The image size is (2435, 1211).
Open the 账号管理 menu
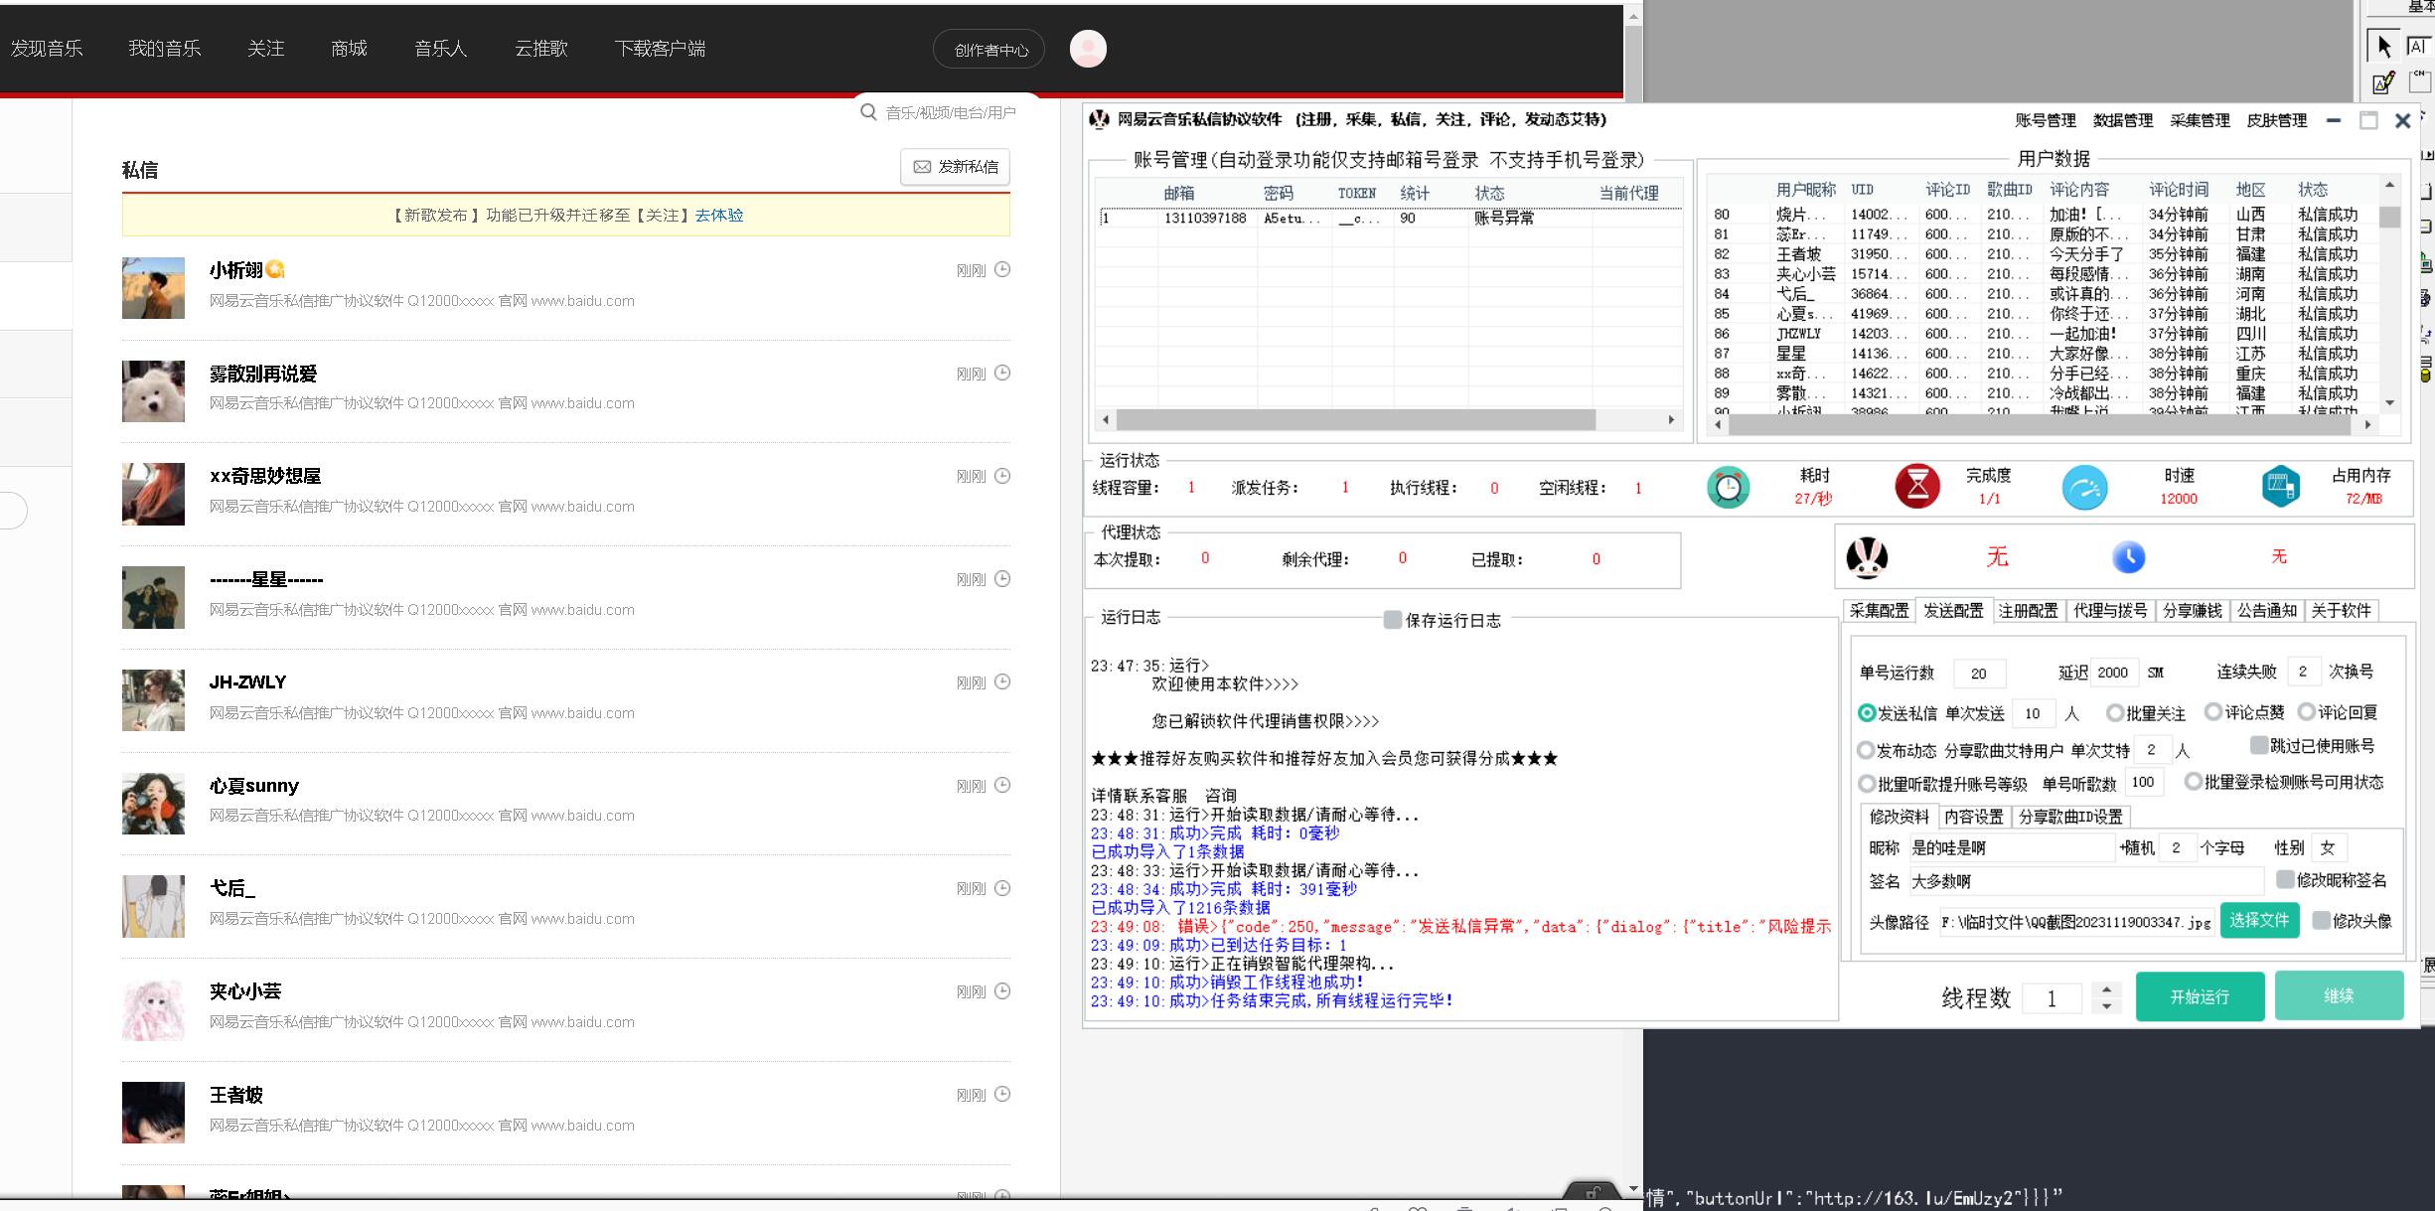(x=2045, y=120)
